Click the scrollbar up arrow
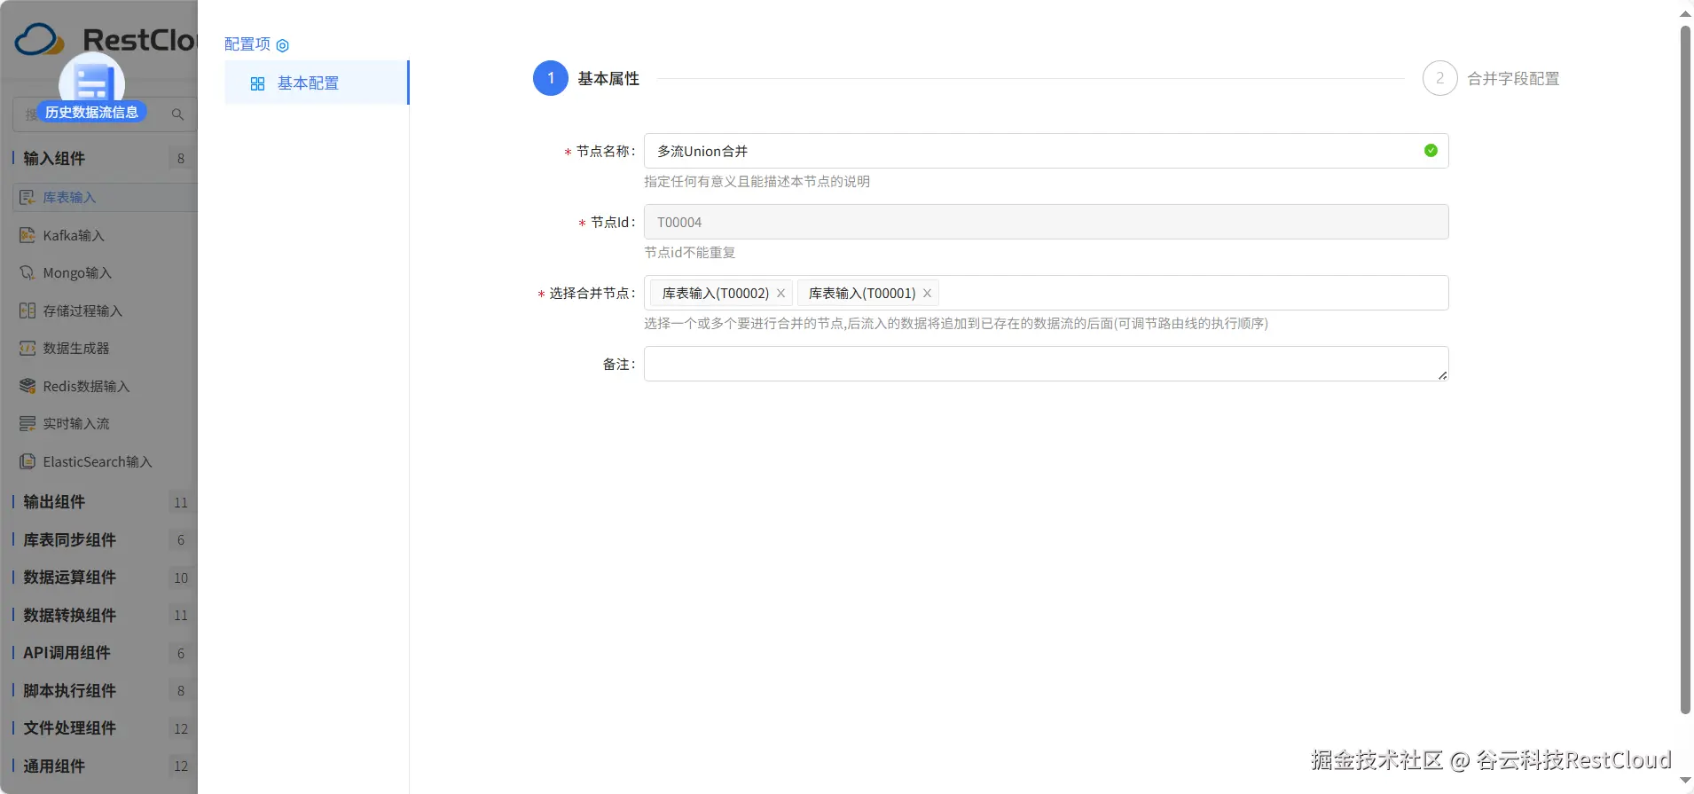Viewport: 1694px width, 794px height. pos(1685,13)
